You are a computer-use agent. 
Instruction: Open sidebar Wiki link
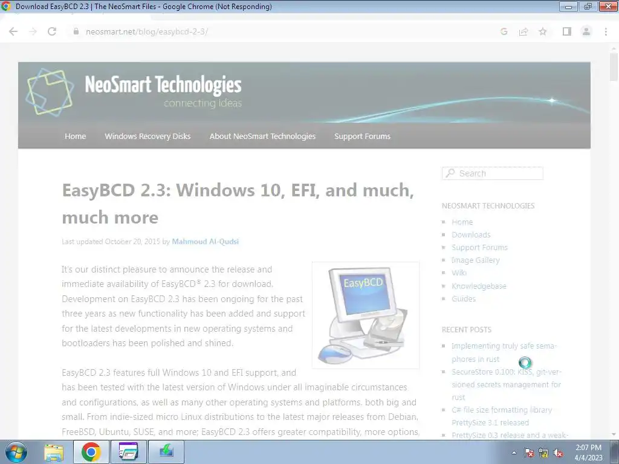pos(459,272)
